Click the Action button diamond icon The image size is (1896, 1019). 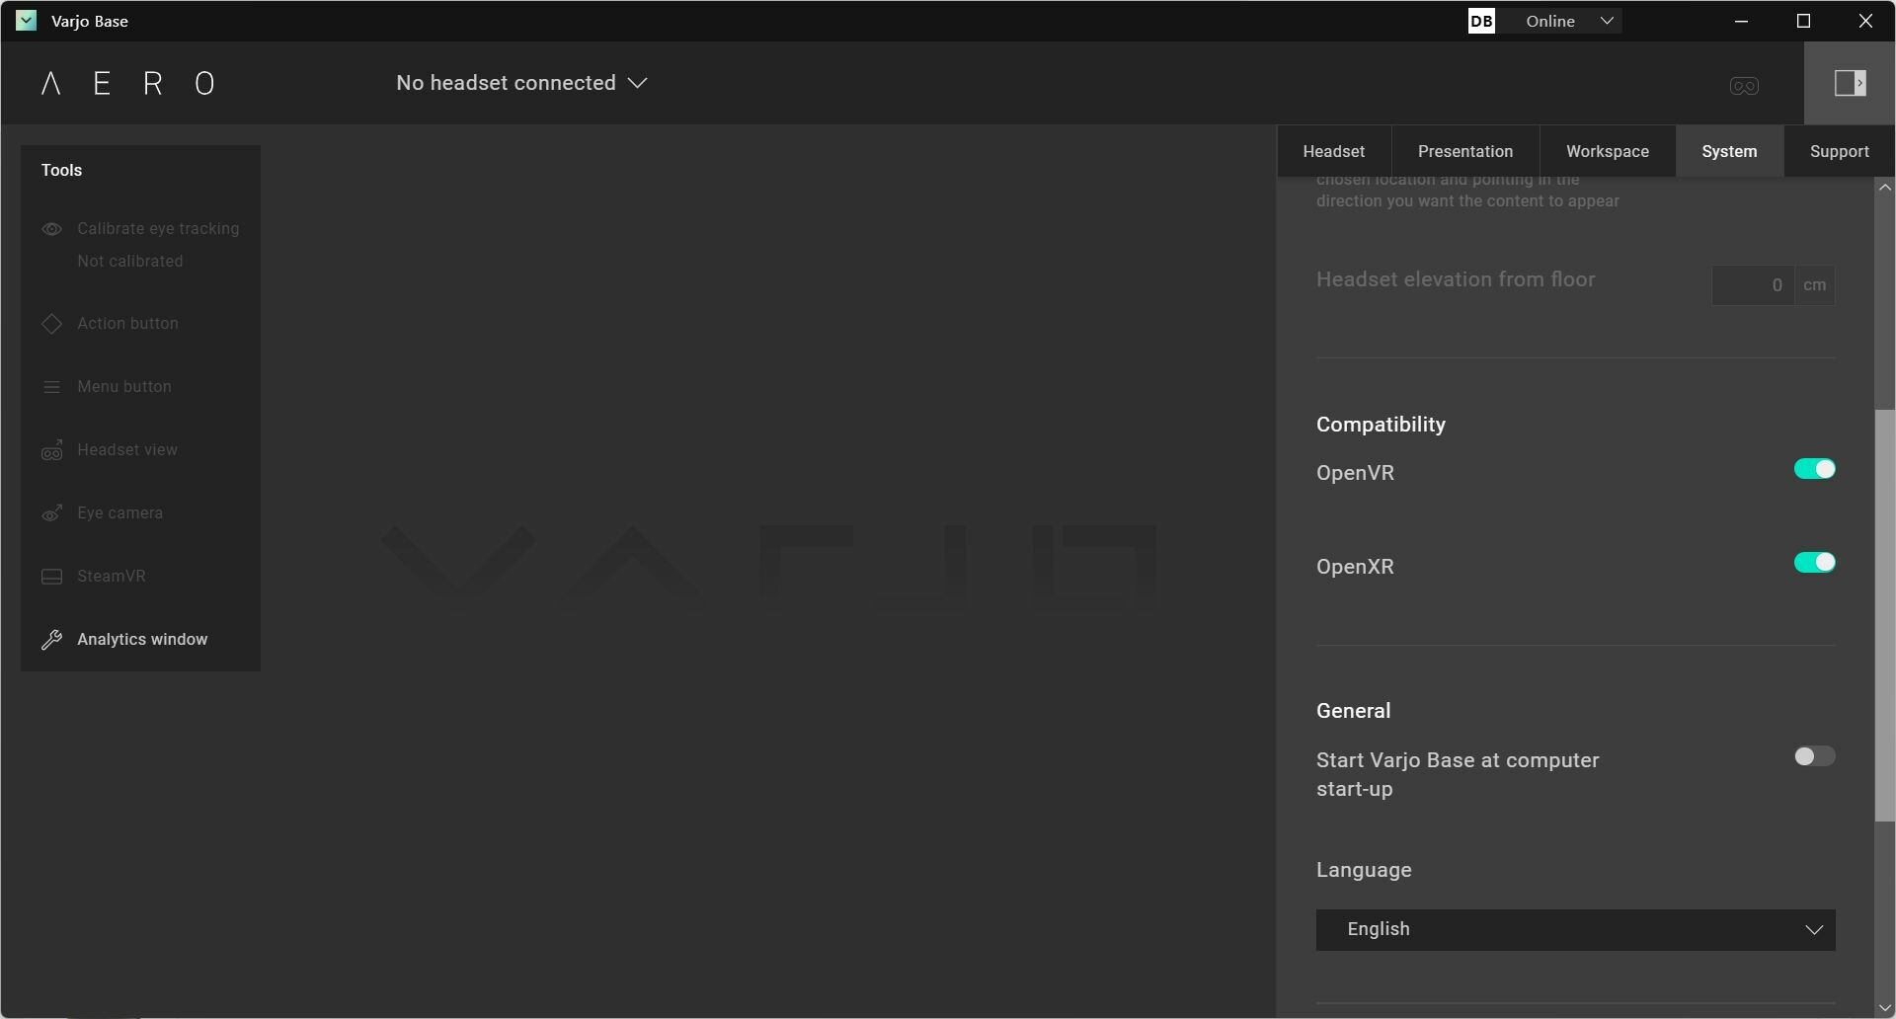[x=51, y=324]
